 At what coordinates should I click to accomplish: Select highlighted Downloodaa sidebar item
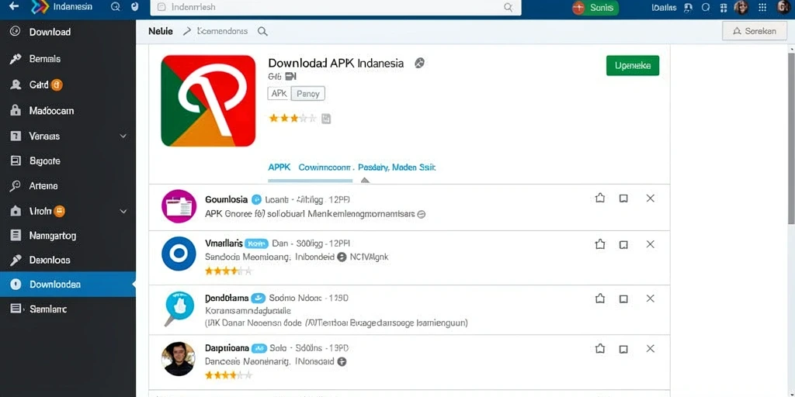click(x=68, y=285)
